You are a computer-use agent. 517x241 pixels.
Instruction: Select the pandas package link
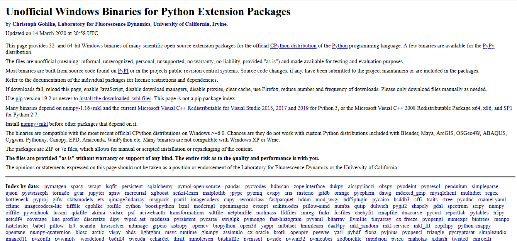[233, 186]
